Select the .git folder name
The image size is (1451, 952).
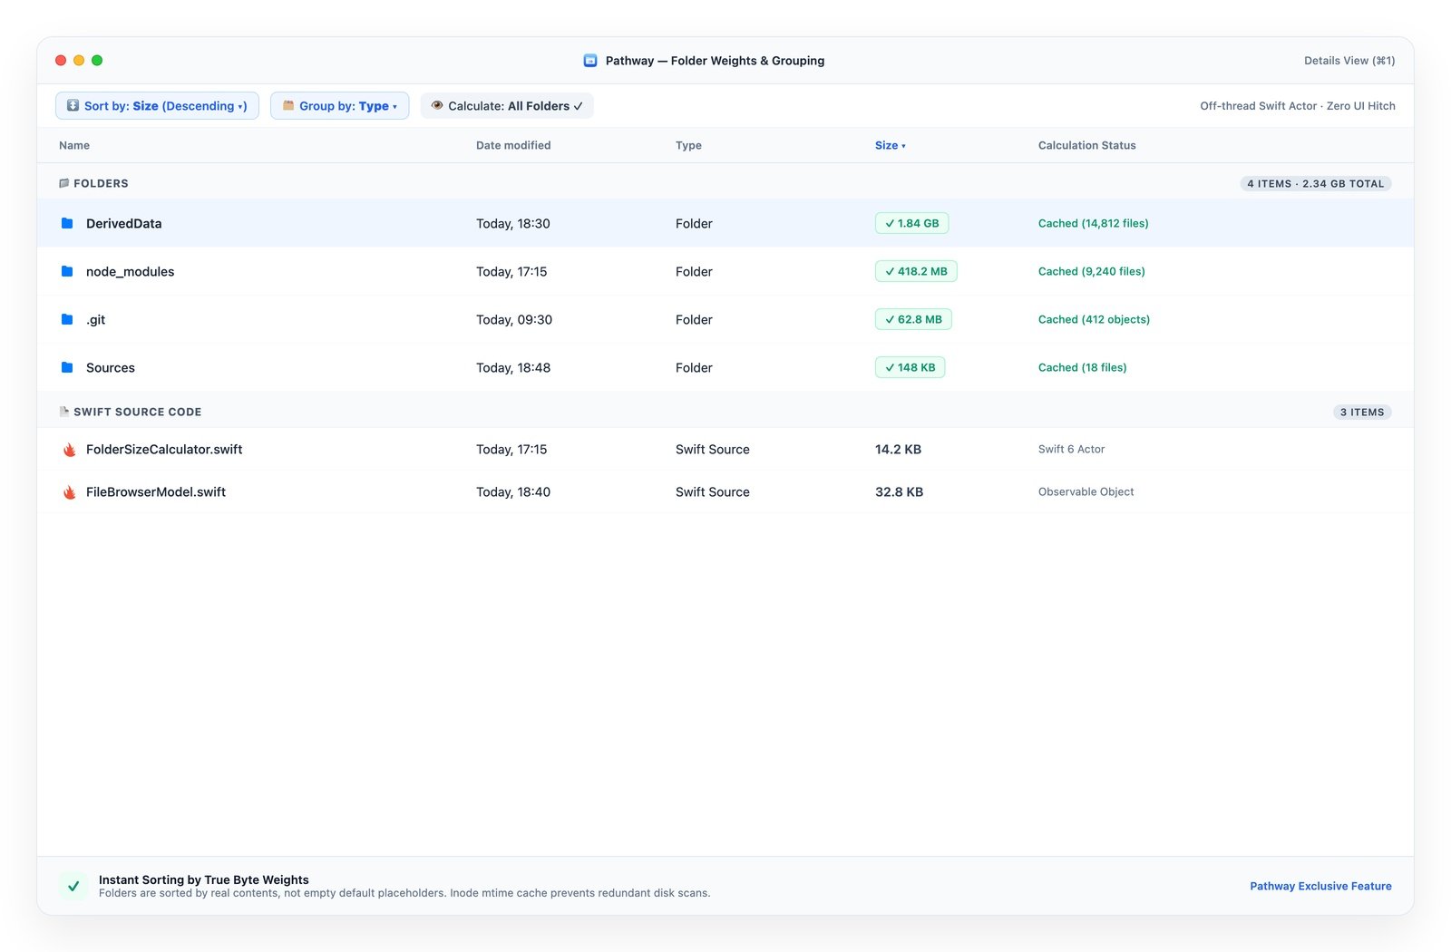(95, 319)
